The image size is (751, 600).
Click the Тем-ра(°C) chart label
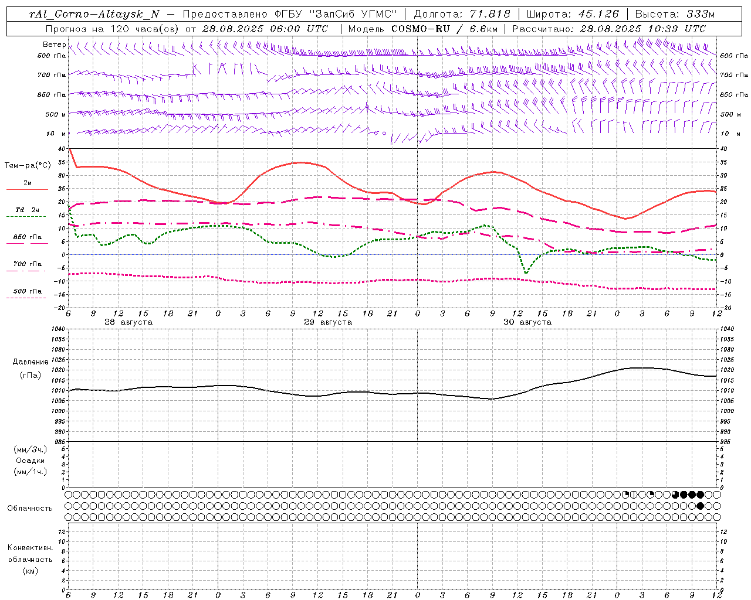(28, 166)
